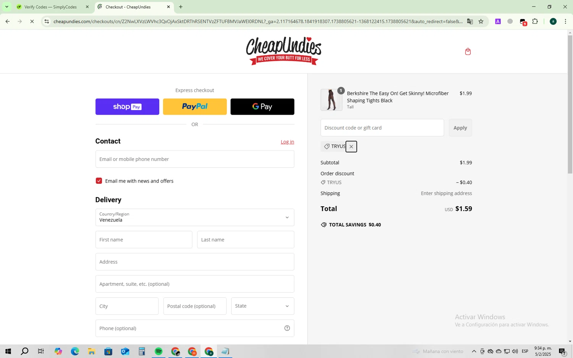The image size is (573, 358).
Task: Open File Explorer from taskbar
Action: click(92, 352)
